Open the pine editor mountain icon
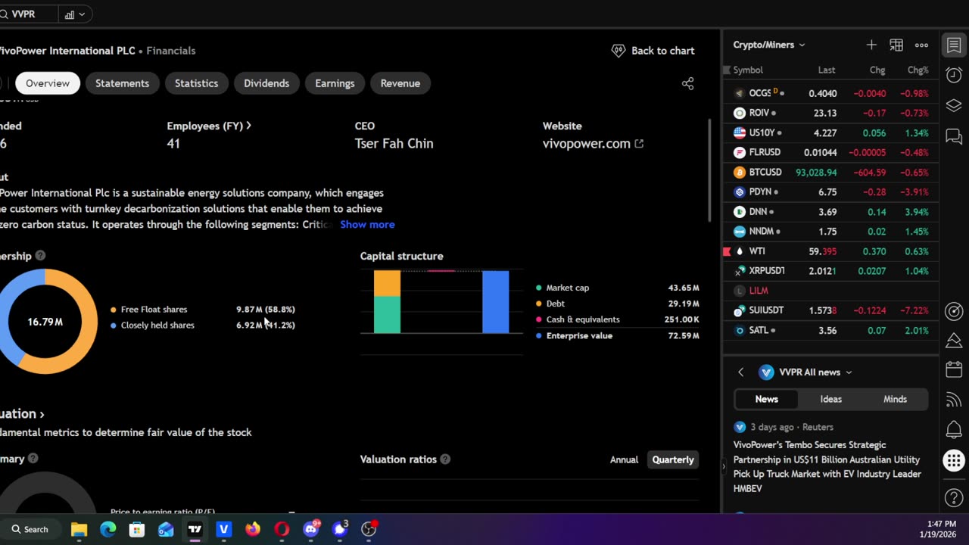Viewport: 969px width, 545px height. click(954, 341)
